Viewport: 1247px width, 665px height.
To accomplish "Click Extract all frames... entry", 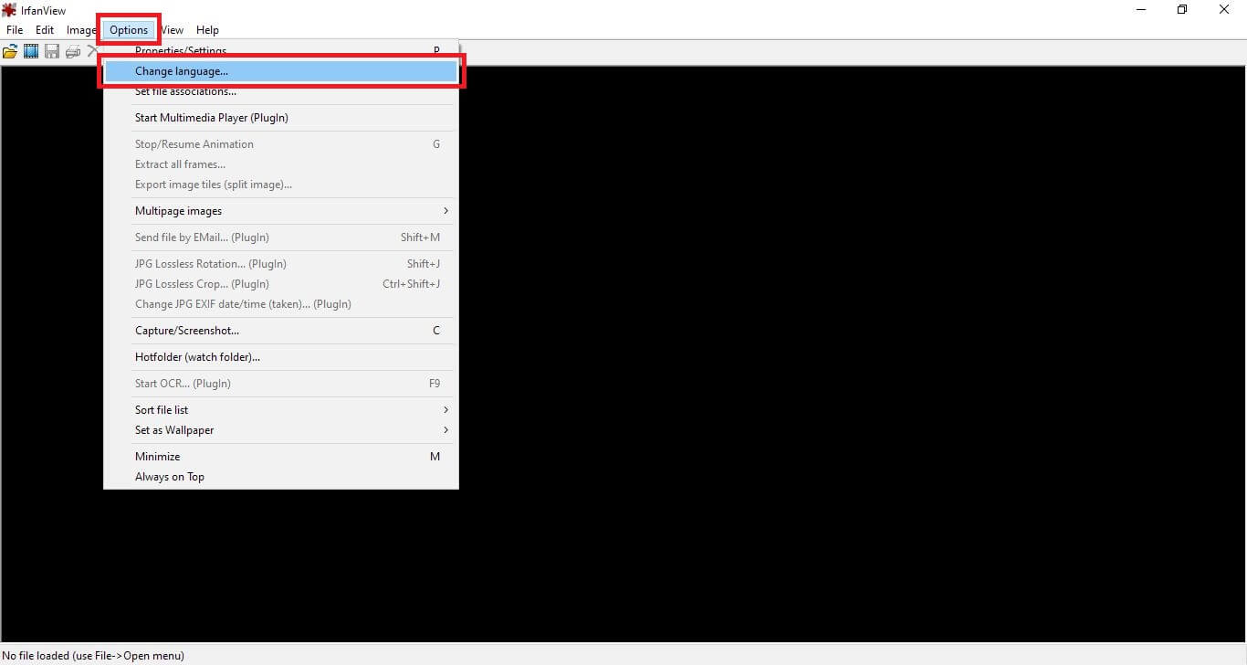I will click(x=281, y=164).
